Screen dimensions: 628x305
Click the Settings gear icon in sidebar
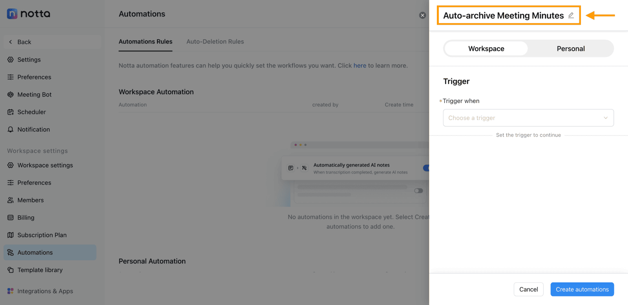11,60
